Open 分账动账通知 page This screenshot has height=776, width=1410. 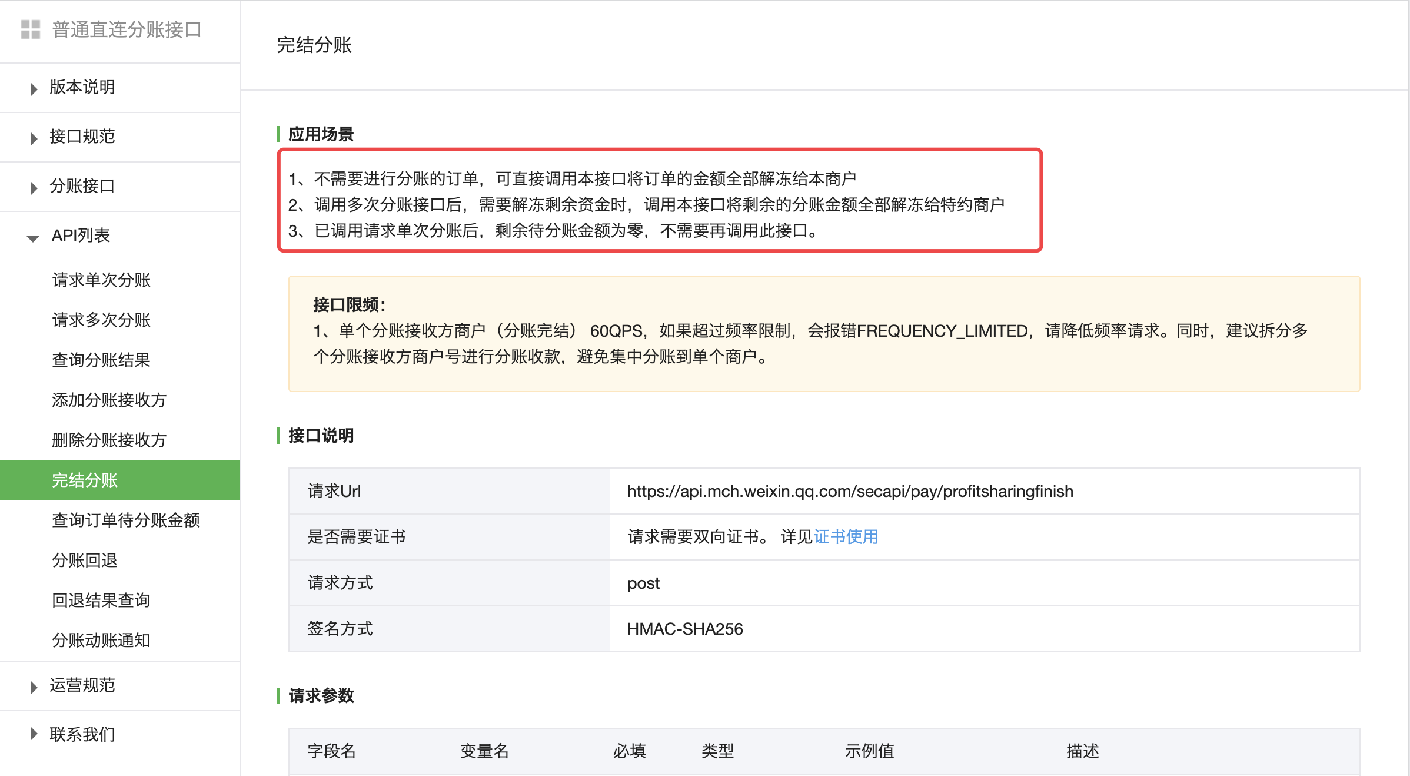click(x=101, y=641)
